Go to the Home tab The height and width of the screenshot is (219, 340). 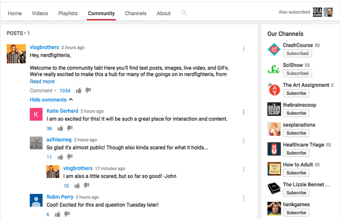point(15,13)
